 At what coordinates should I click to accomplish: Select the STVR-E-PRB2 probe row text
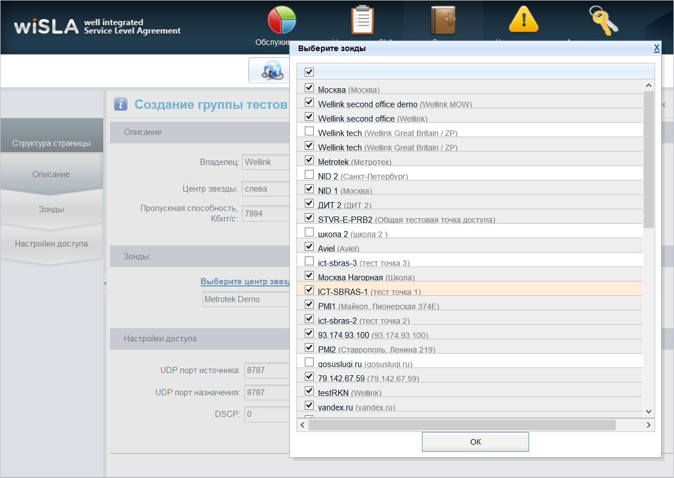pos(406,220)
